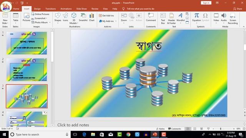Open Photo Album
246x138 pixels.
coord(40,22)
